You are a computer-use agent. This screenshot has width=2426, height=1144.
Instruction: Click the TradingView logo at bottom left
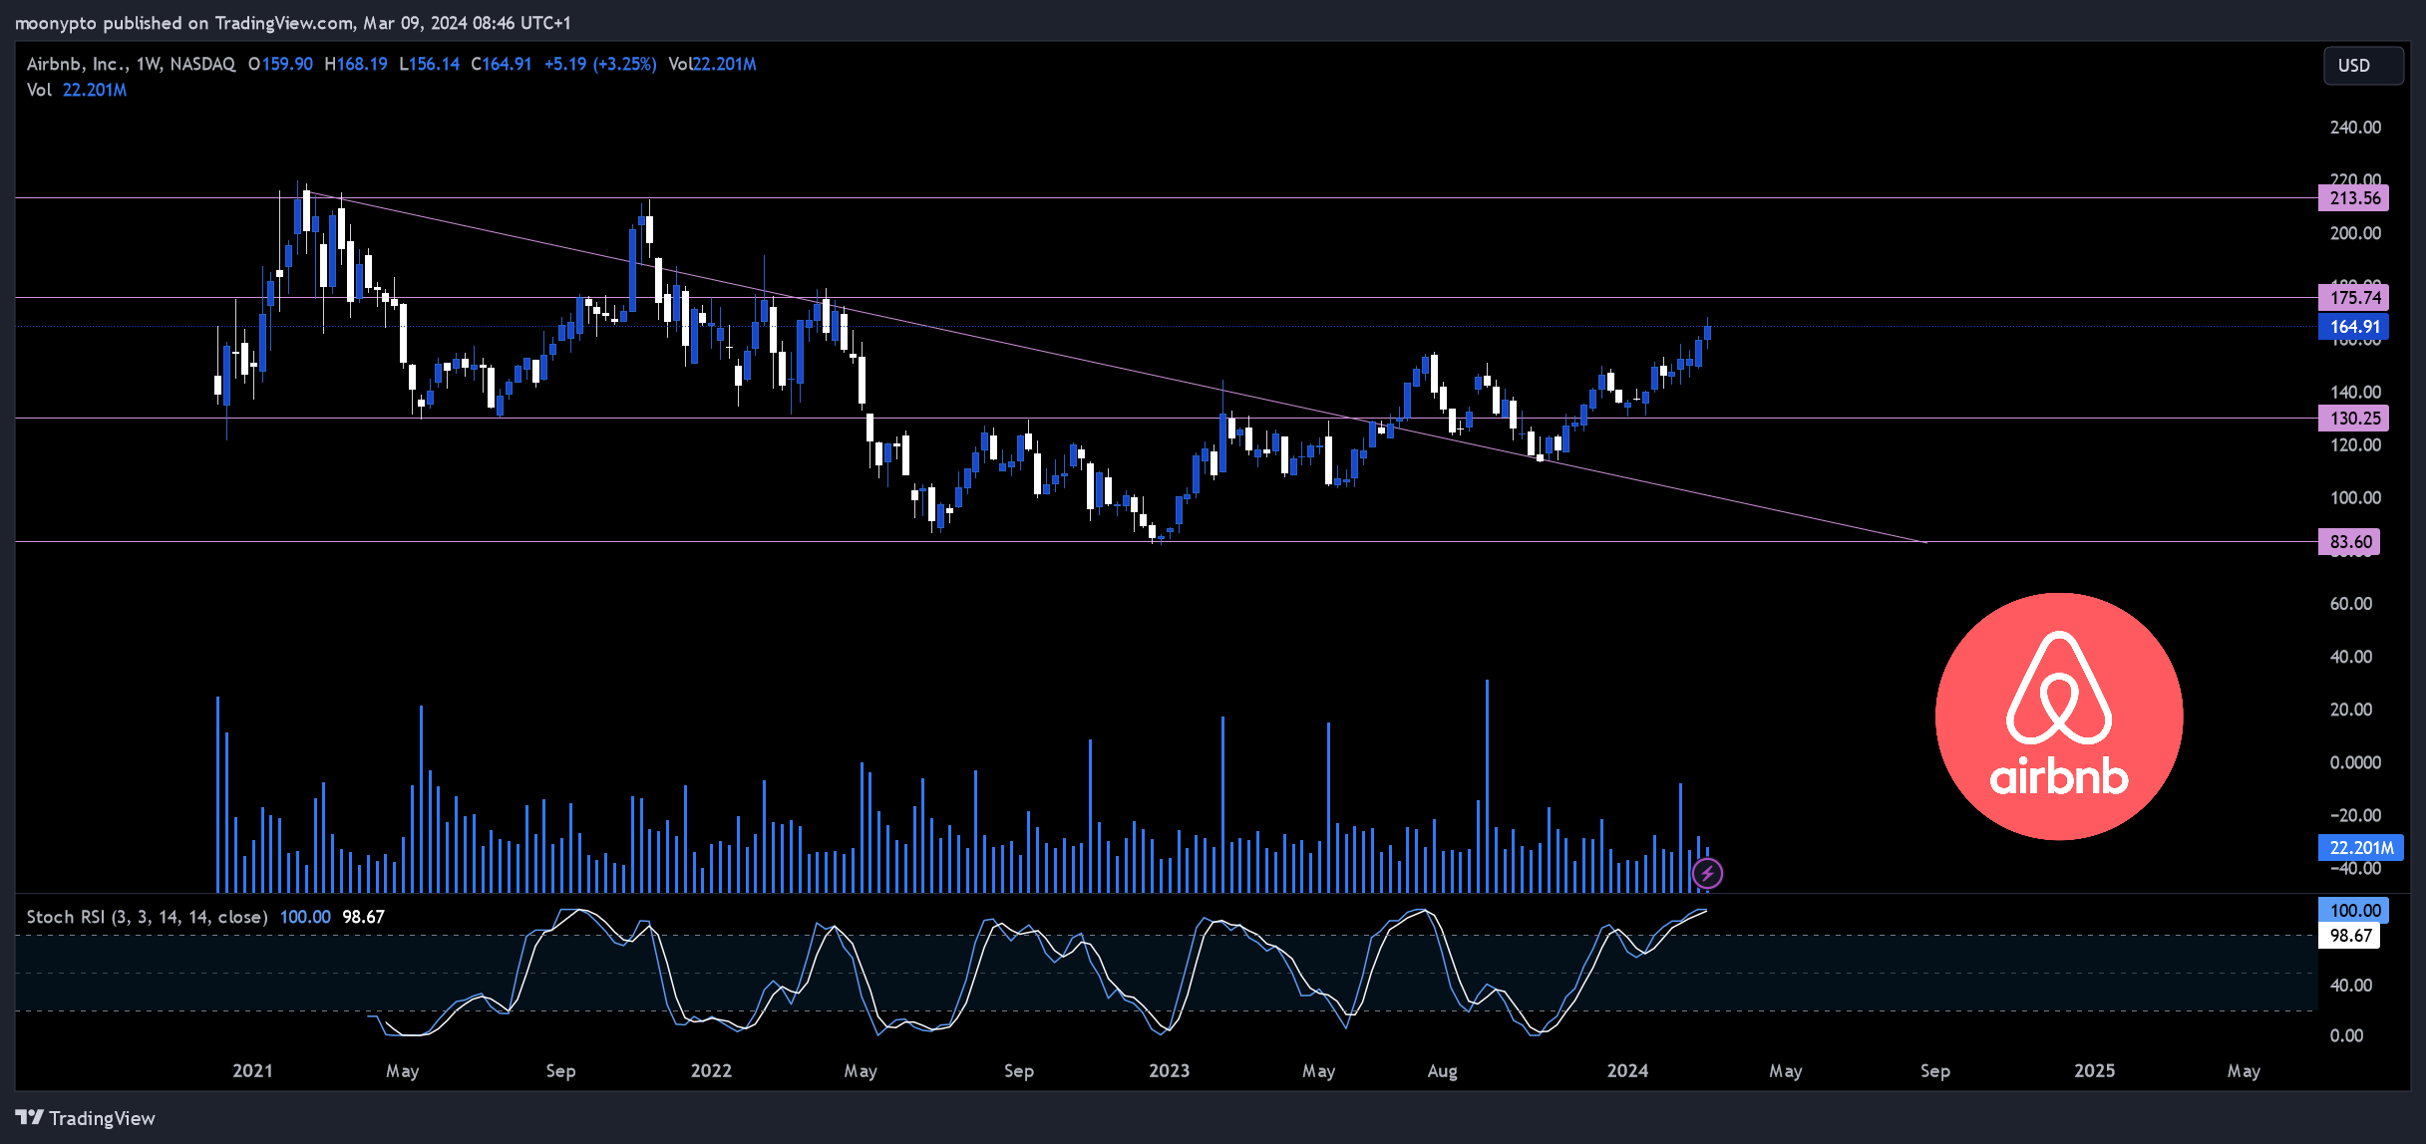tap(85, 1118)
